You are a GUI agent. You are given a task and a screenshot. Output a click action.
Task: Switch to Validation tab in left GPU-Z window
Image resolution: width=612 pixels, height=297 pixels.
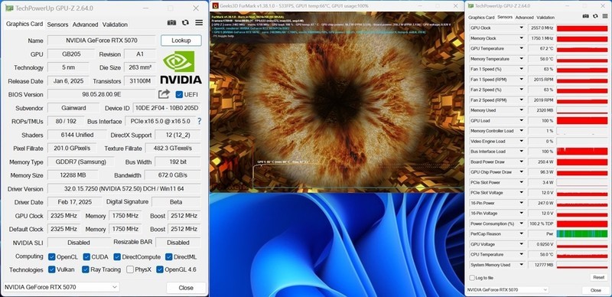pos(115,24)
